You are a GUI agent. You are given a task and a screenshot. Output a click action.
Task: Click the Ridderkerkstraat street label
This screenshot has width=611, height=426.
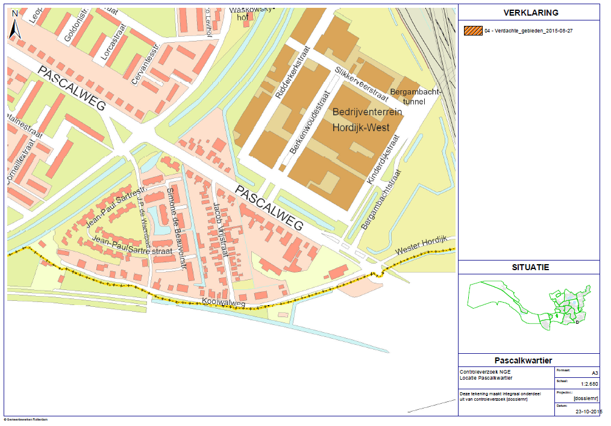(x=292, y=72)
